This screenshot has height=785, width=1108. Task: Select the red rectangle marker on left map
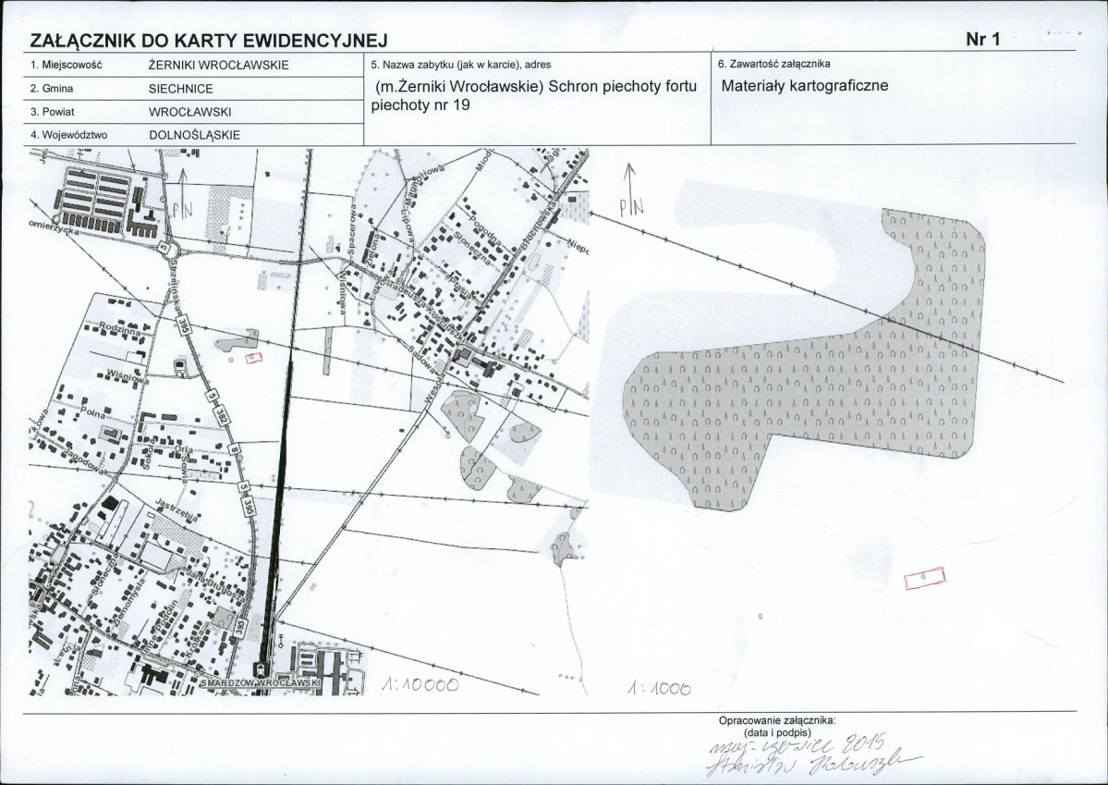pyautogui.click(x=255, y=356)
